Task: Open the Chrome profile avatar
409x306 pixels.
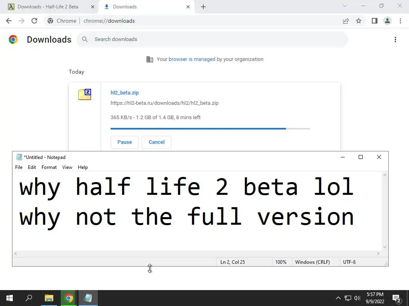Action: (387, 21)
